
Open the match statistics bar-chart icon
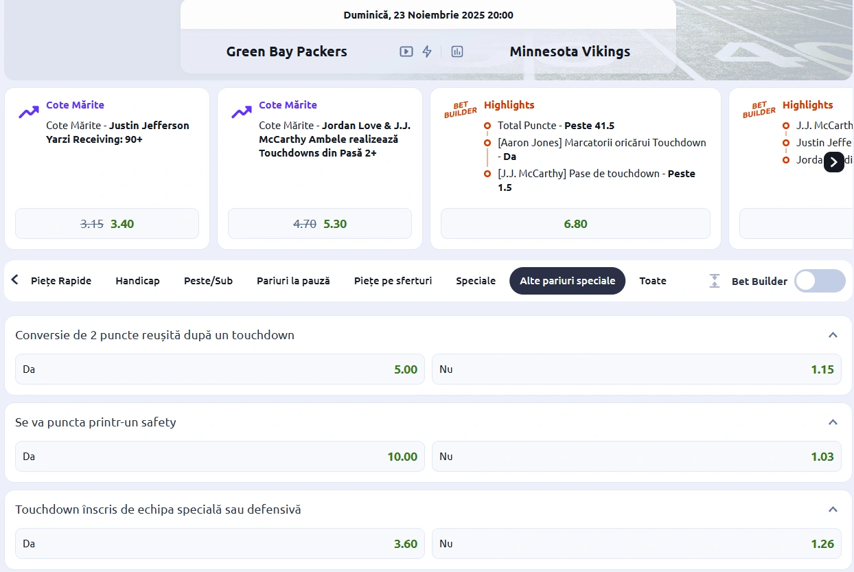[457, 51]
